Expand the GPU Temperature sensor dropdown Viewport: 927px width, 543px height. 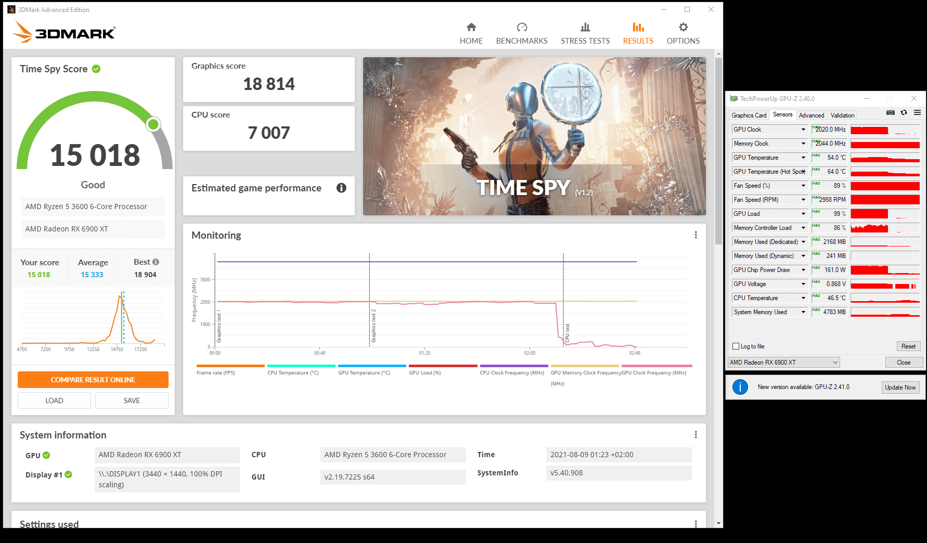tap(803, 158)
